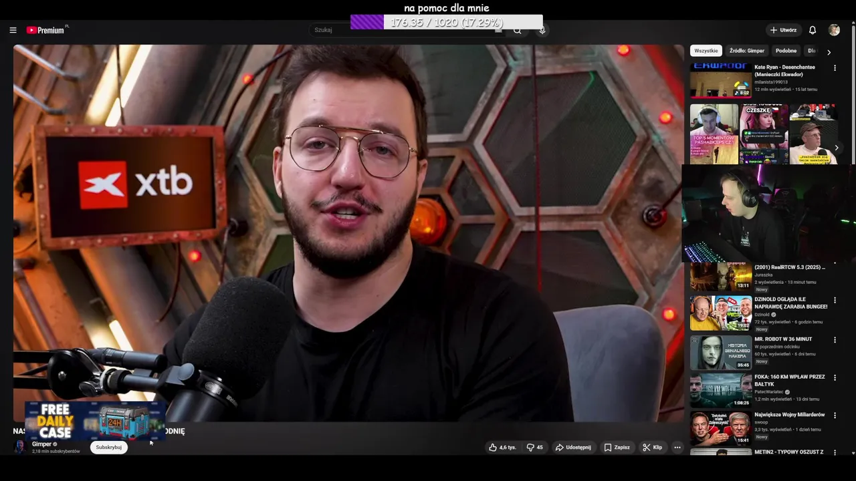Open the notifications bell
Viewport: 856px width, 481px height.
click(x=813, y=30)
